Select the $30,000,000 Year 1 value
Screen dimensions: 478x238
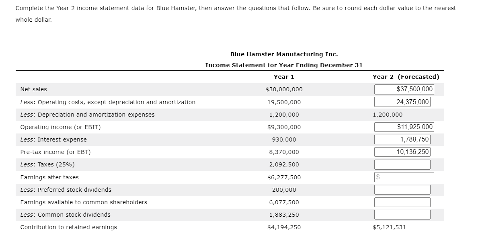tap(284, 89)
